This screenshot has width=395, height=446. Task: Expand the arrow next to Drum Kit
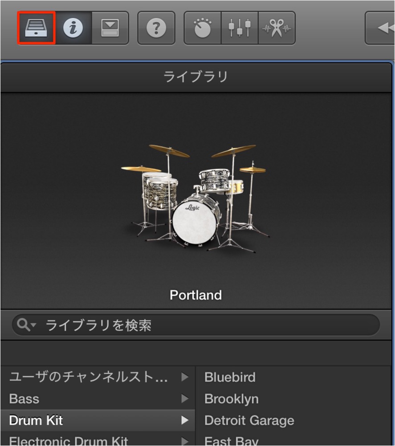click(x=185, y=420)
